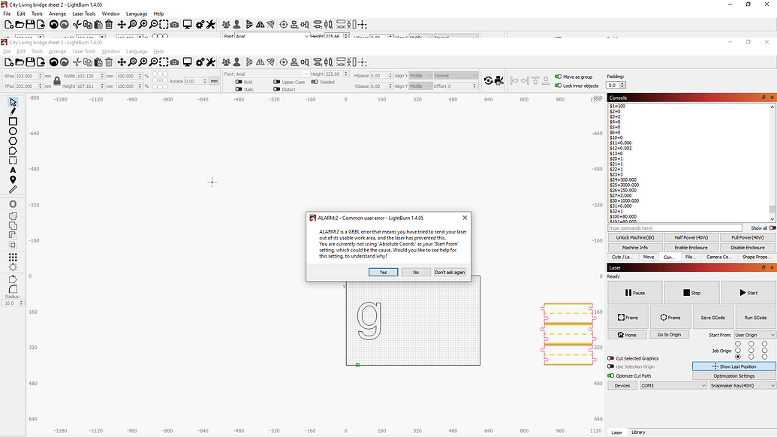
Task: Open the Start From dropdown showing User Origin
Action: 754,334
